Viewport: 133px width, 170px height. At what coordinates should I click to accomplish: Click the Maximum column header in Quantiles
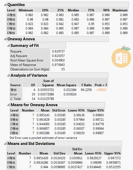pyautogui.click(x=120, y=10)
